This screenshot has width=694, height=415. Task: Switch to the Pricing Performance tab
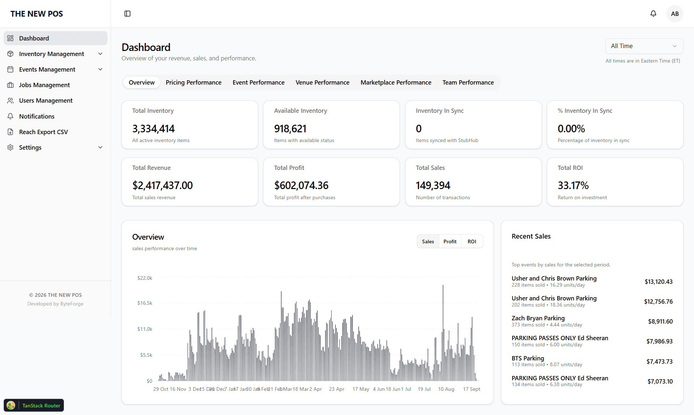pyautogui.click(x=193, y=82)
